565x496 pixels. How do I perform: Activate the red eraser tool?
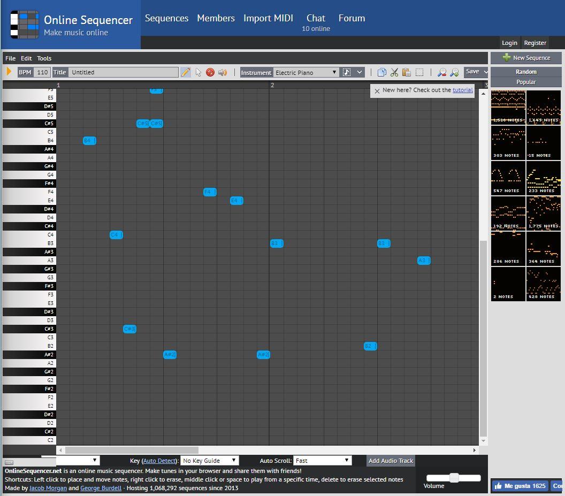(x=210, y=72)
